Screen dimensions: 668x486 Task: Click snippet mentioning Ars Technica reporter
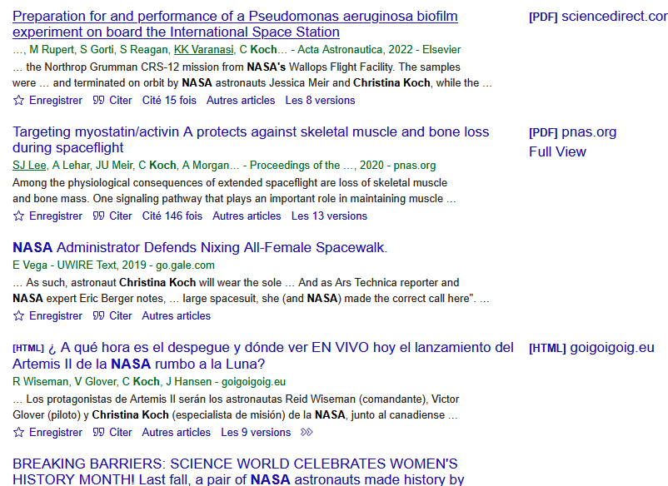tap(251, 290)
